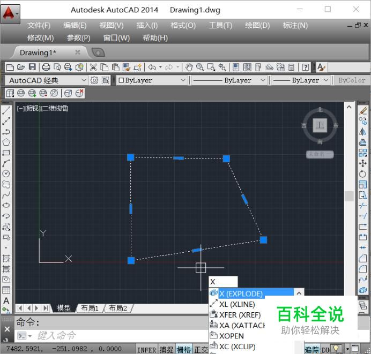Close the command line panel X
The height and width of the screenshot is (354, 371).
[x=7, y=329]
